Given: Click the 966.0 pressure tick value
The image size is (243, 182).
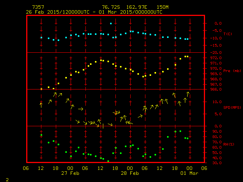Looking at the screenshot, I should point(216,89).
